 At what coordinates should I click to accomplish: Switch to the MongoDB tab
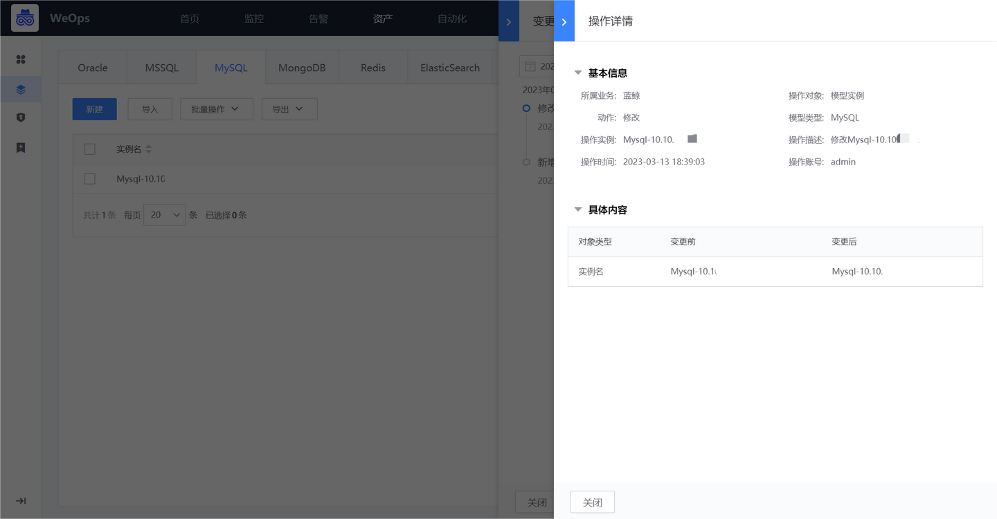click(302, 68)
